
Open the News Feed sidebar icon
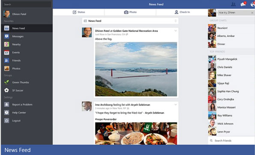[x=7, y=28]
